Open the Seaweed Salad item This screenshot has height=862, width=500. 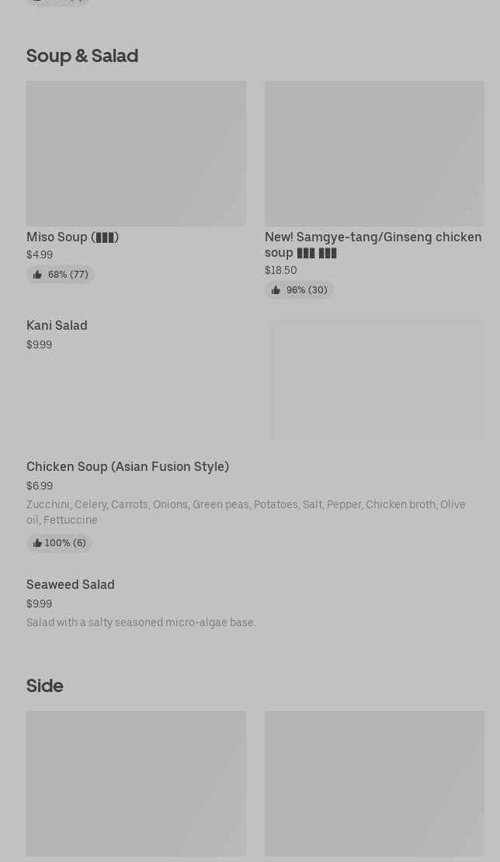click(70, 585)
